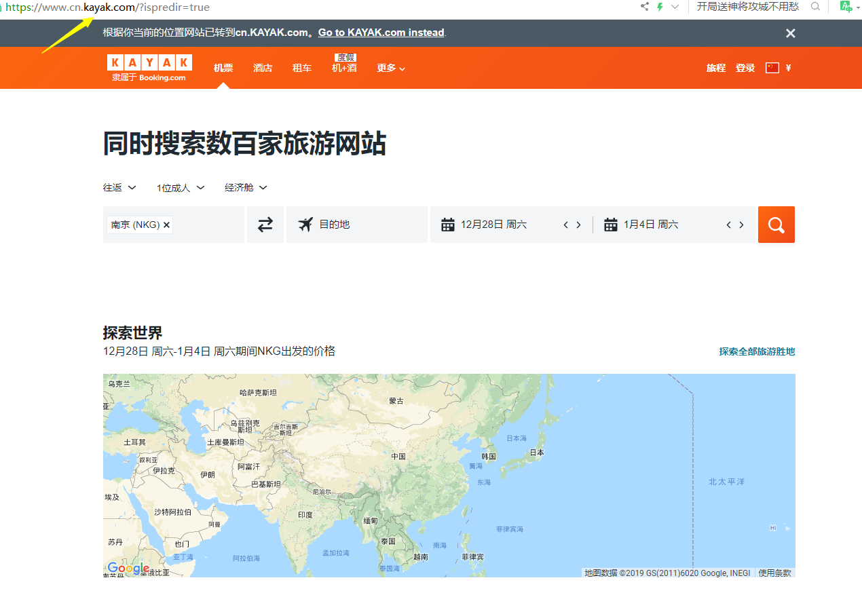Viewport: 862px width, 595px height.
Task: Click the 印度 label on the map
Action: [x=305, y=515]
